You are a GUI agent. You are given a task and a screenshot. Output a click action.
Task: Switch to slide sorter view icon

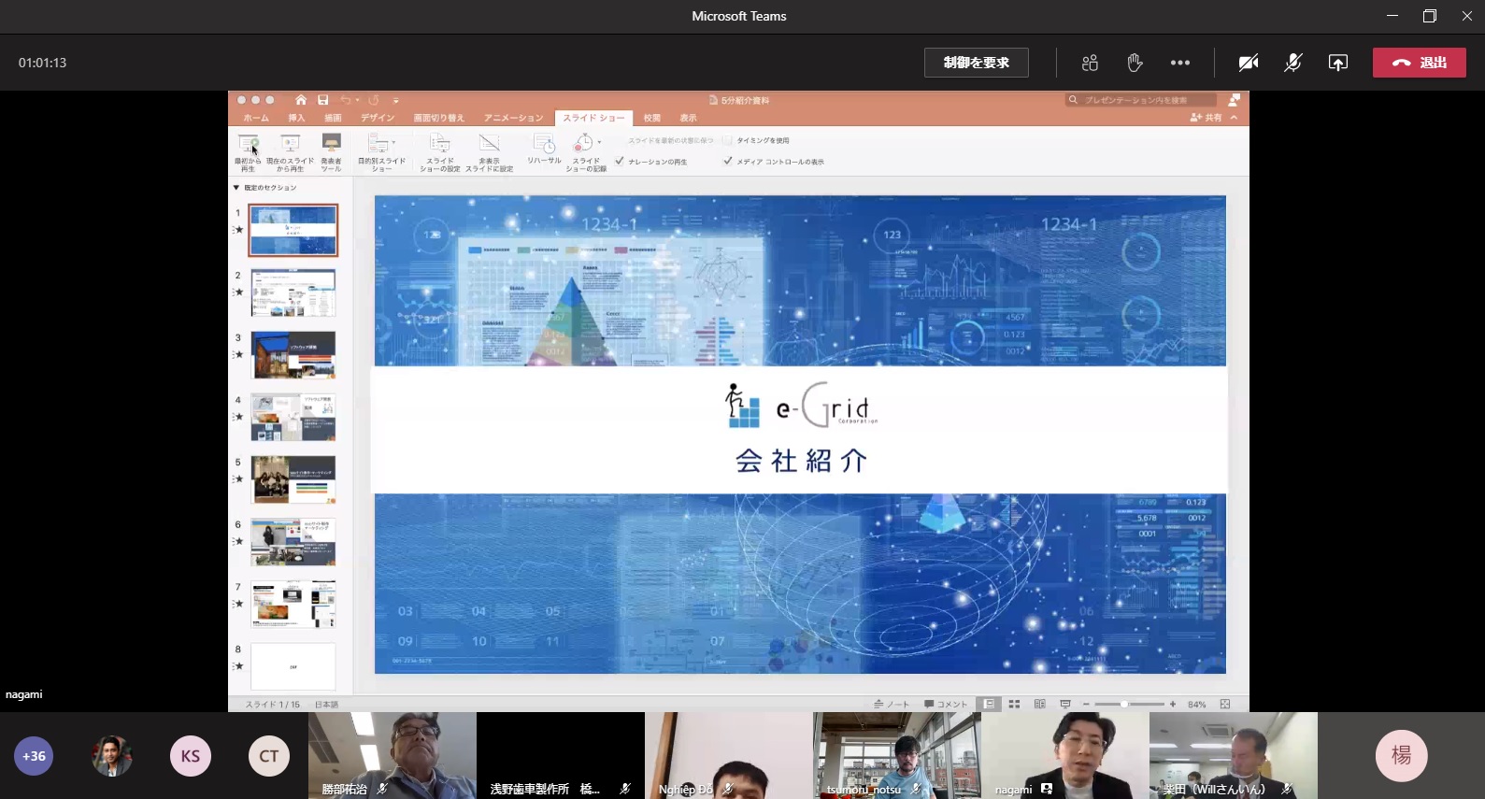[1014, 704]
